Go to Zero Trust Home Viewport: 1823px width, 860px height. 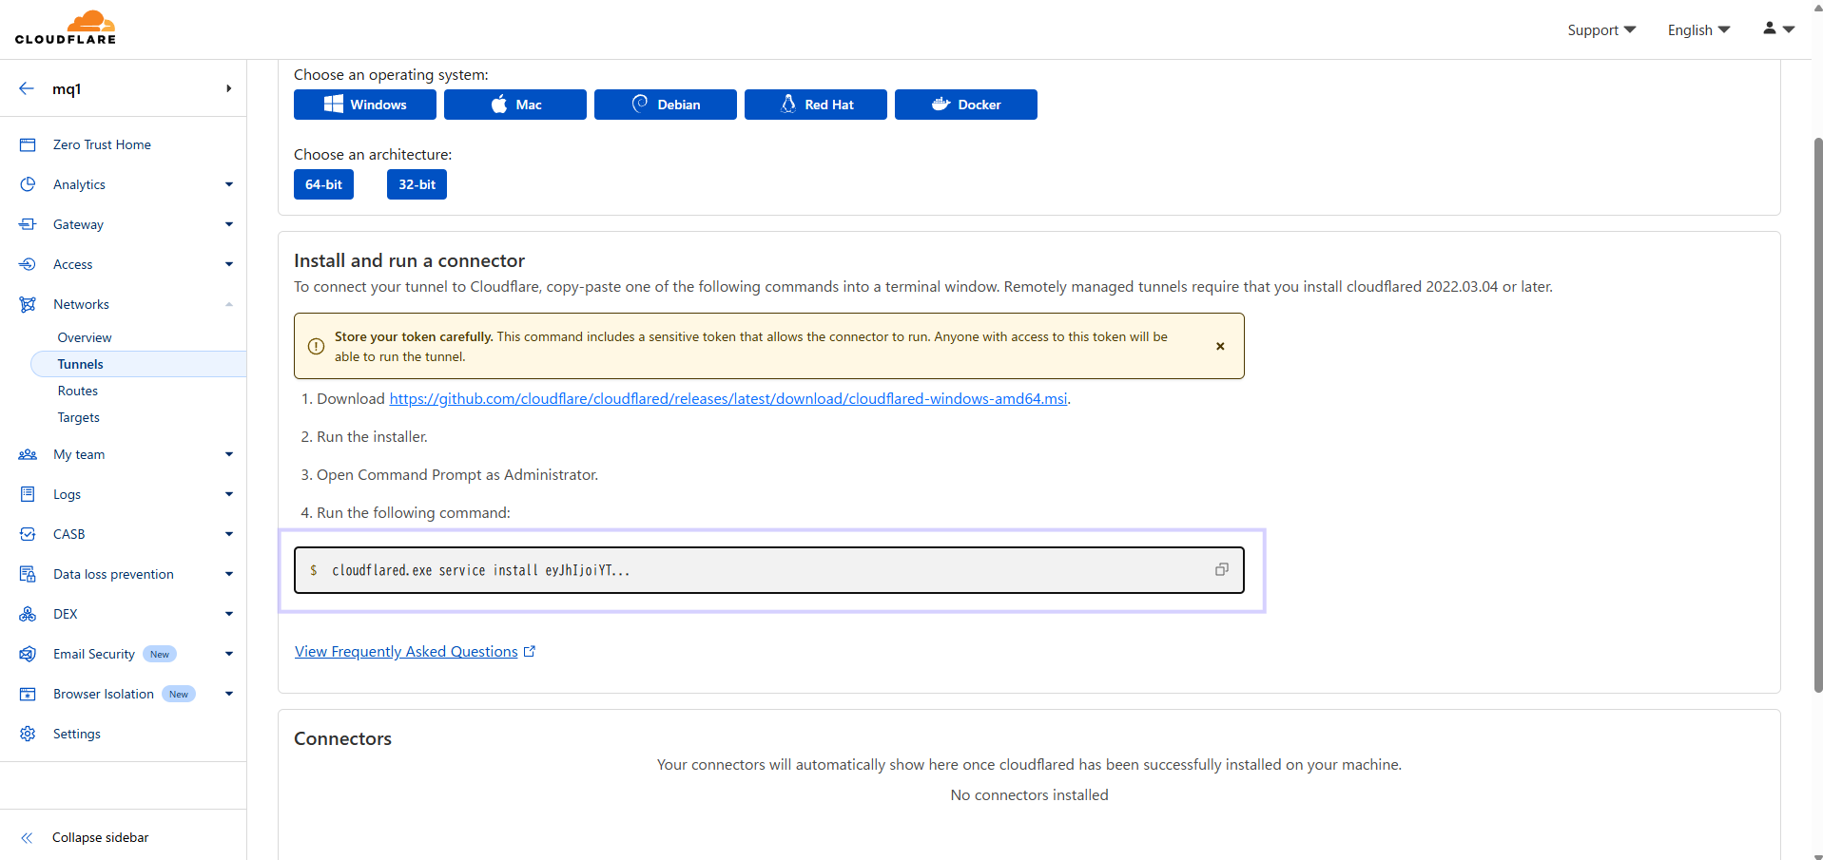(x=102, y=144)
